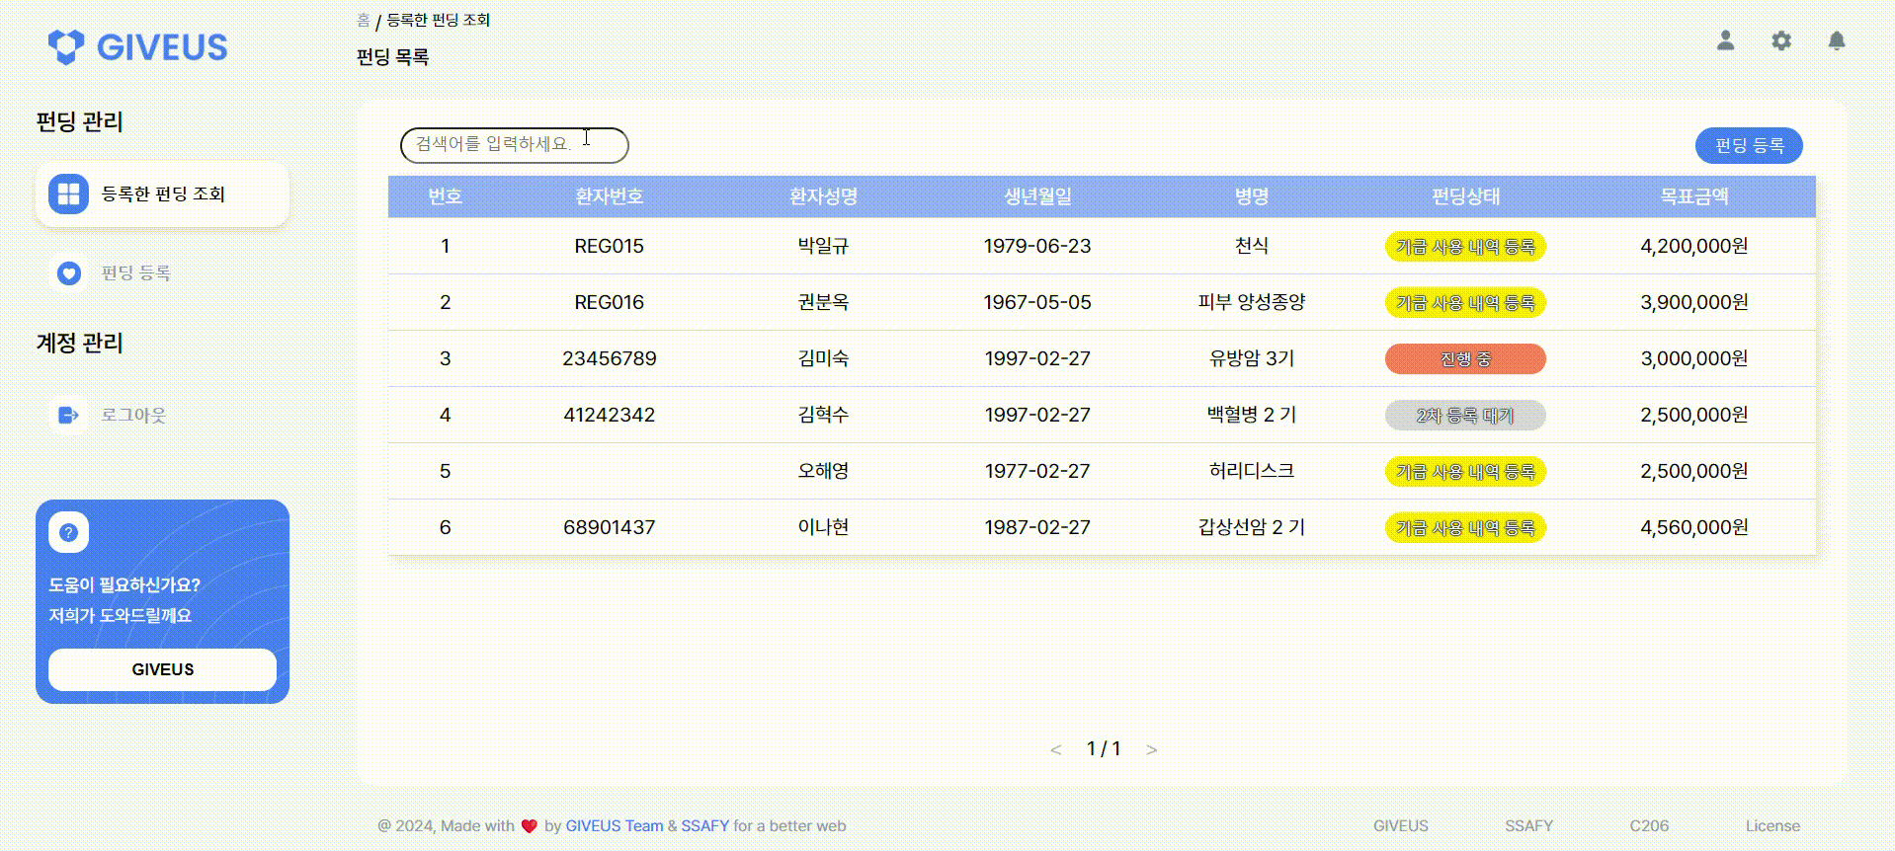This screenshot has width=1895, height=851.
Task: Open the GIVEUS Team footer link
Action: [x=614, y=826]
